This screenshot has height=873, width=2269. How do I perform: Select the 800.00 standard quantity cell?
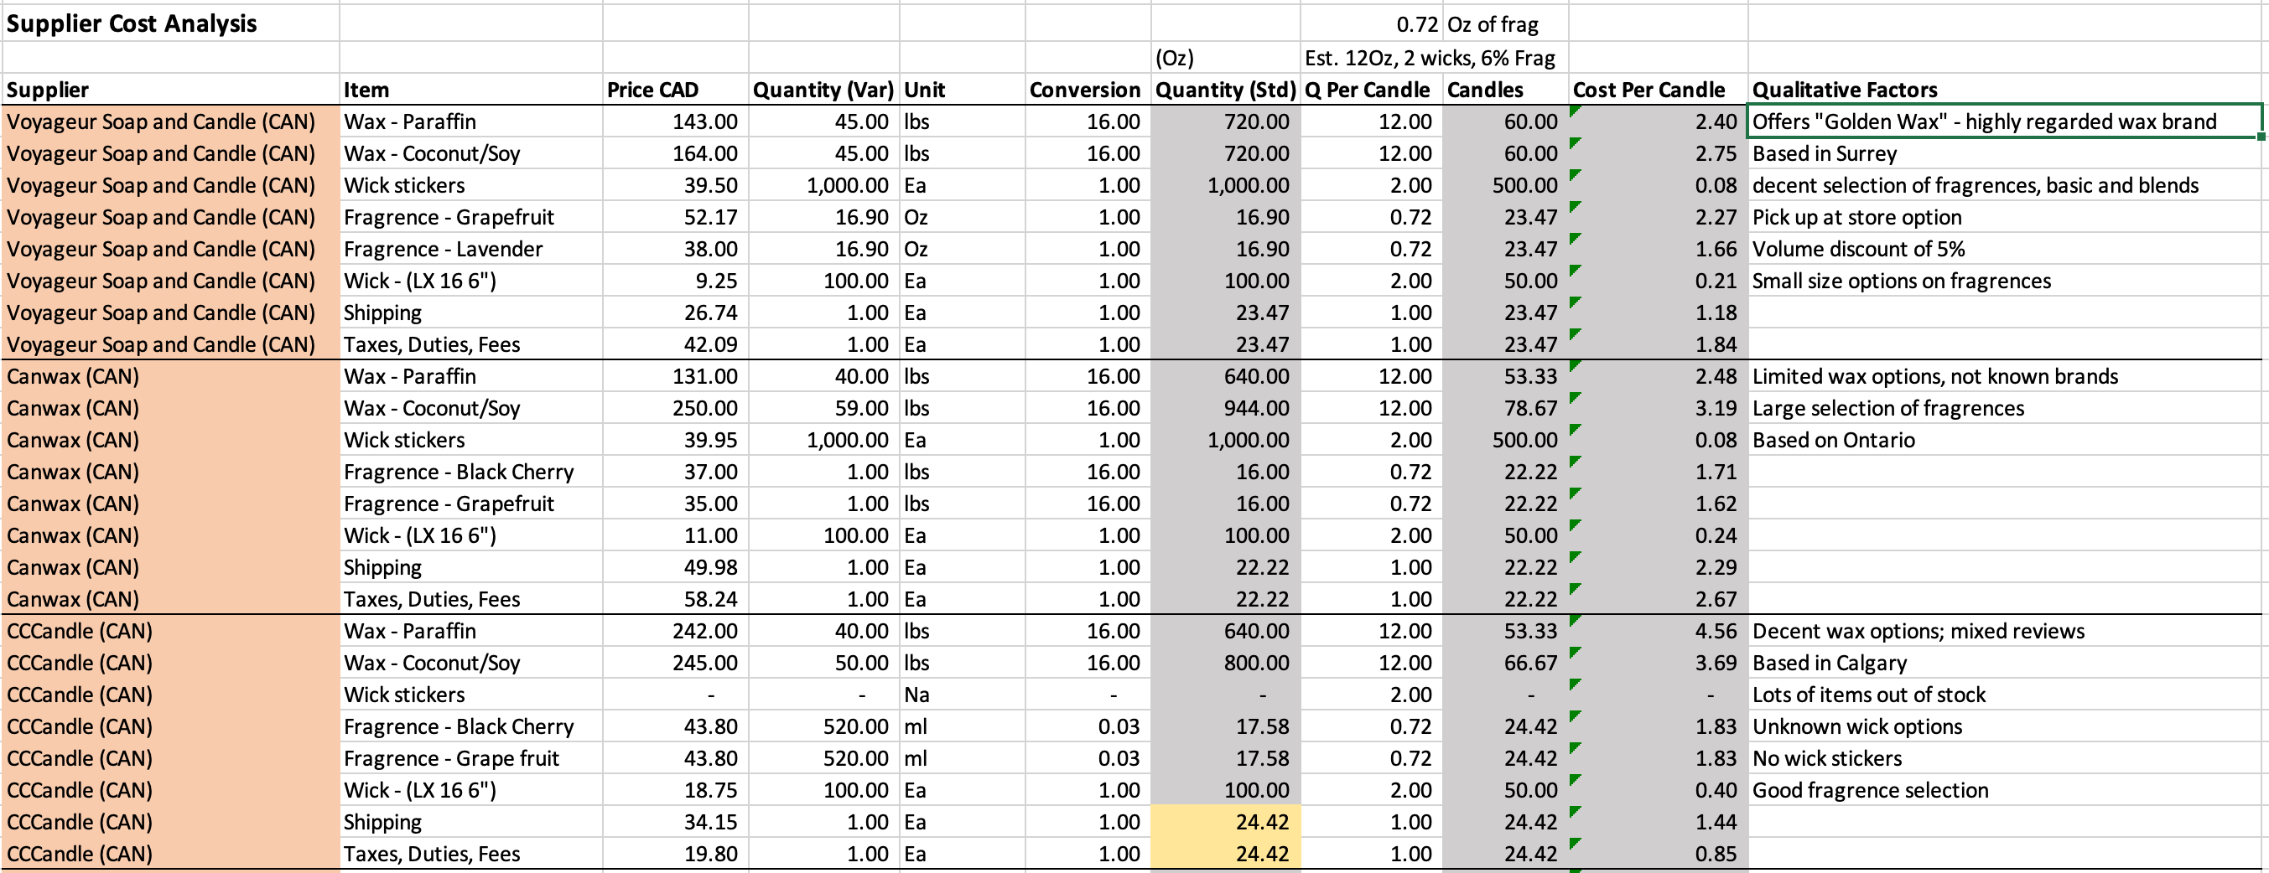(1225, 663)
